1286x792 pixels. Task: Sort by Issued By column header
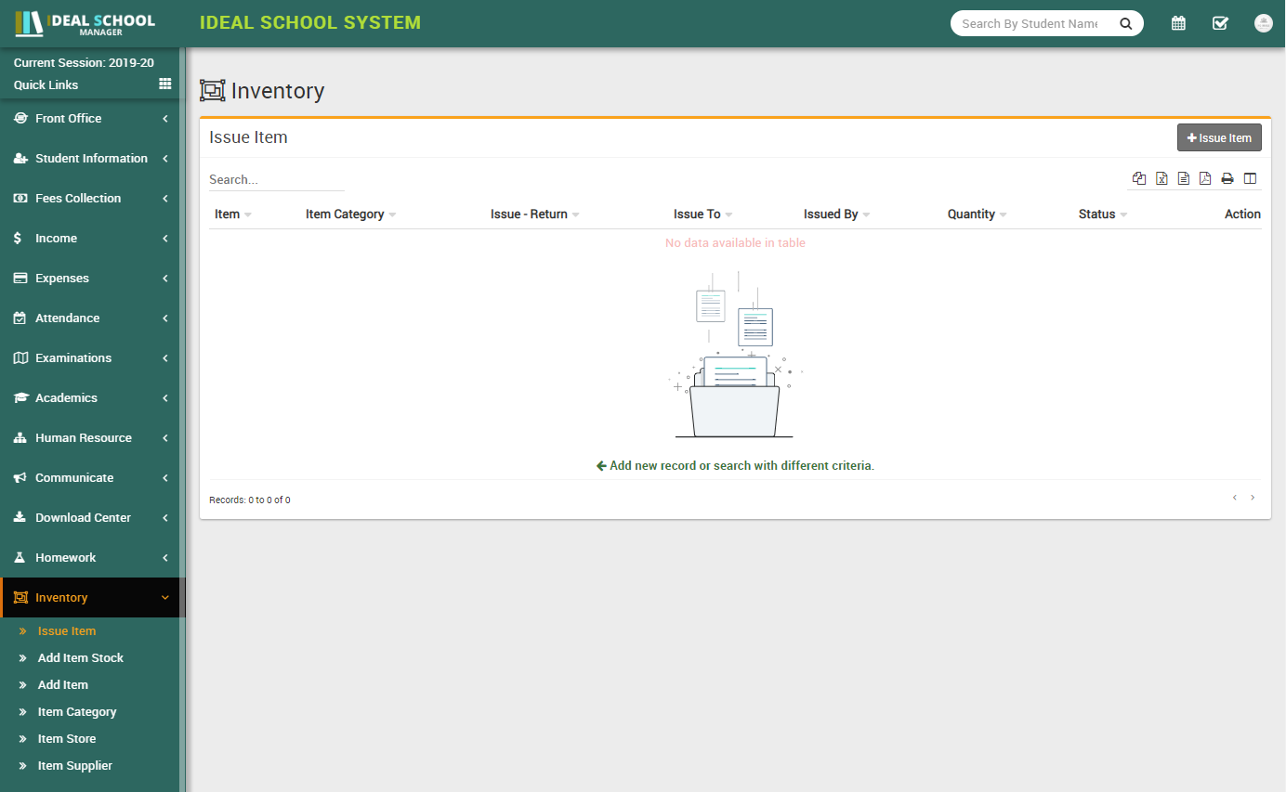(x=837, y=214)
